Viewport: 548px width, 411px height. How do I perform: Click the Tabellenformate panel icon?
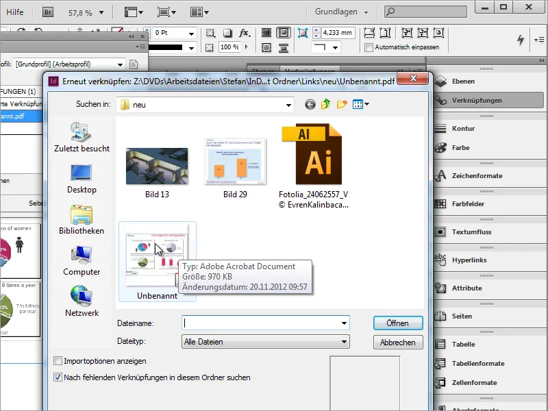point(440,364)
